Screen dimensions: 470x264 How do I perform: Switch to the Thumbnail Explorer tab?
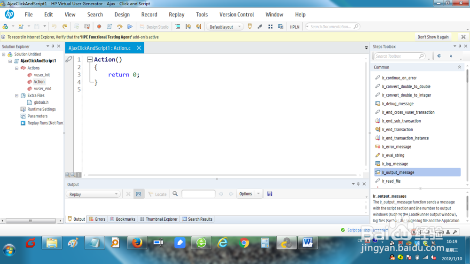click(x=159, y=219)
